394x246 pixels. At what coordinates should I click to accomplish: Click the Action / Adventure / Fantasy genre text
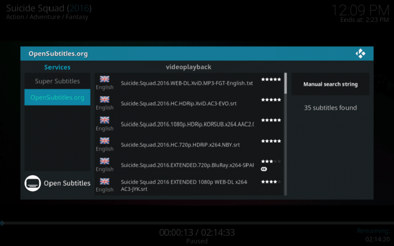pos(47,17)
